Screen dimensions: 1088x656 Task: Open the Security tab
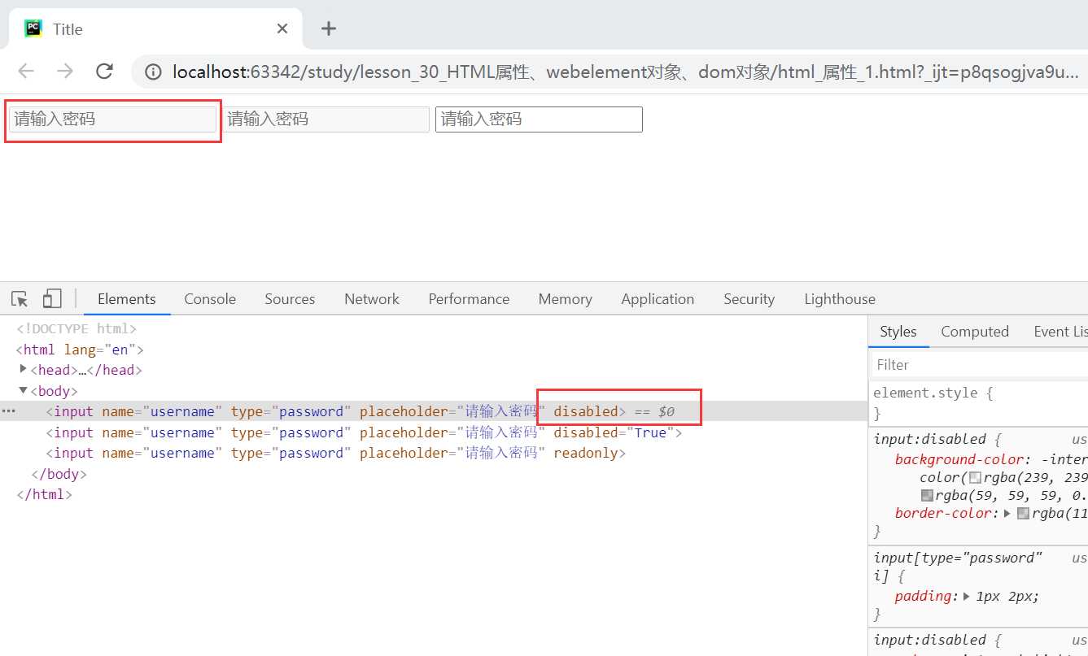click(x=749, y=299)
